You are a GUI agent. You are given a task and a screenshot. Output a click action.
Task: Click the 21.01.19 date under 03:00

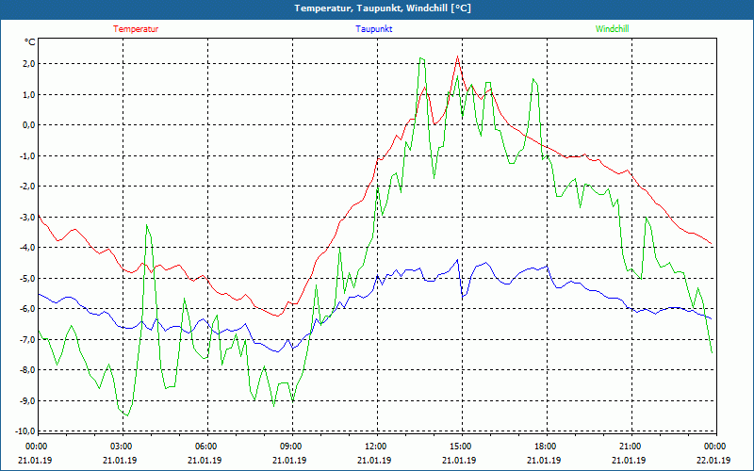coord(121,460)
